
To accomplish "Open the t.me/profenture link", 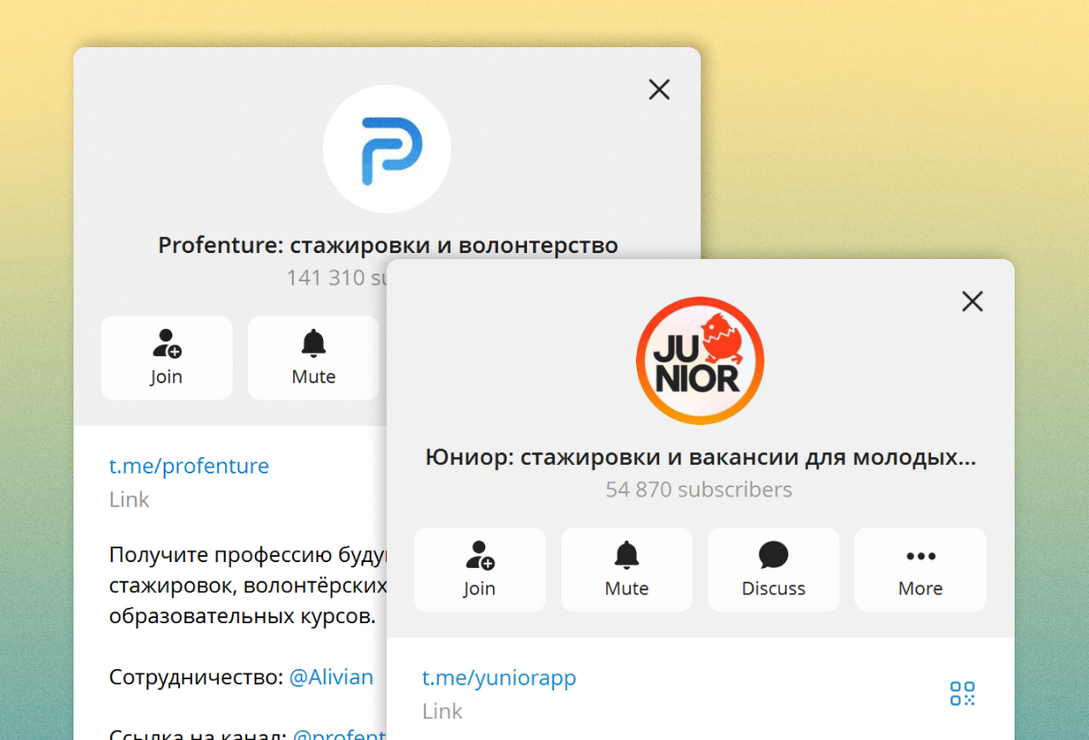I will tap(188, 466).
